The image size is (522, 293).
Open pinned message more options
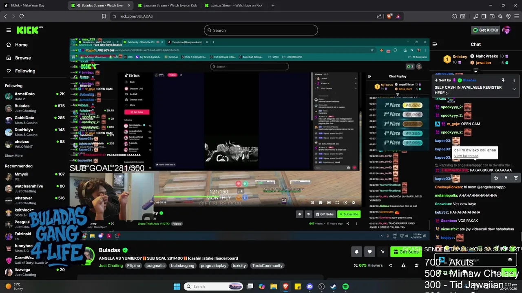pyautogui.click(x=514, y=80)
